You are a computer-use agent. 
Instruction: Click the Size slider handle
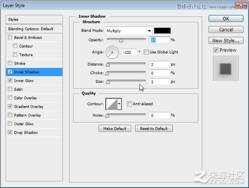(x=108, y=82)
